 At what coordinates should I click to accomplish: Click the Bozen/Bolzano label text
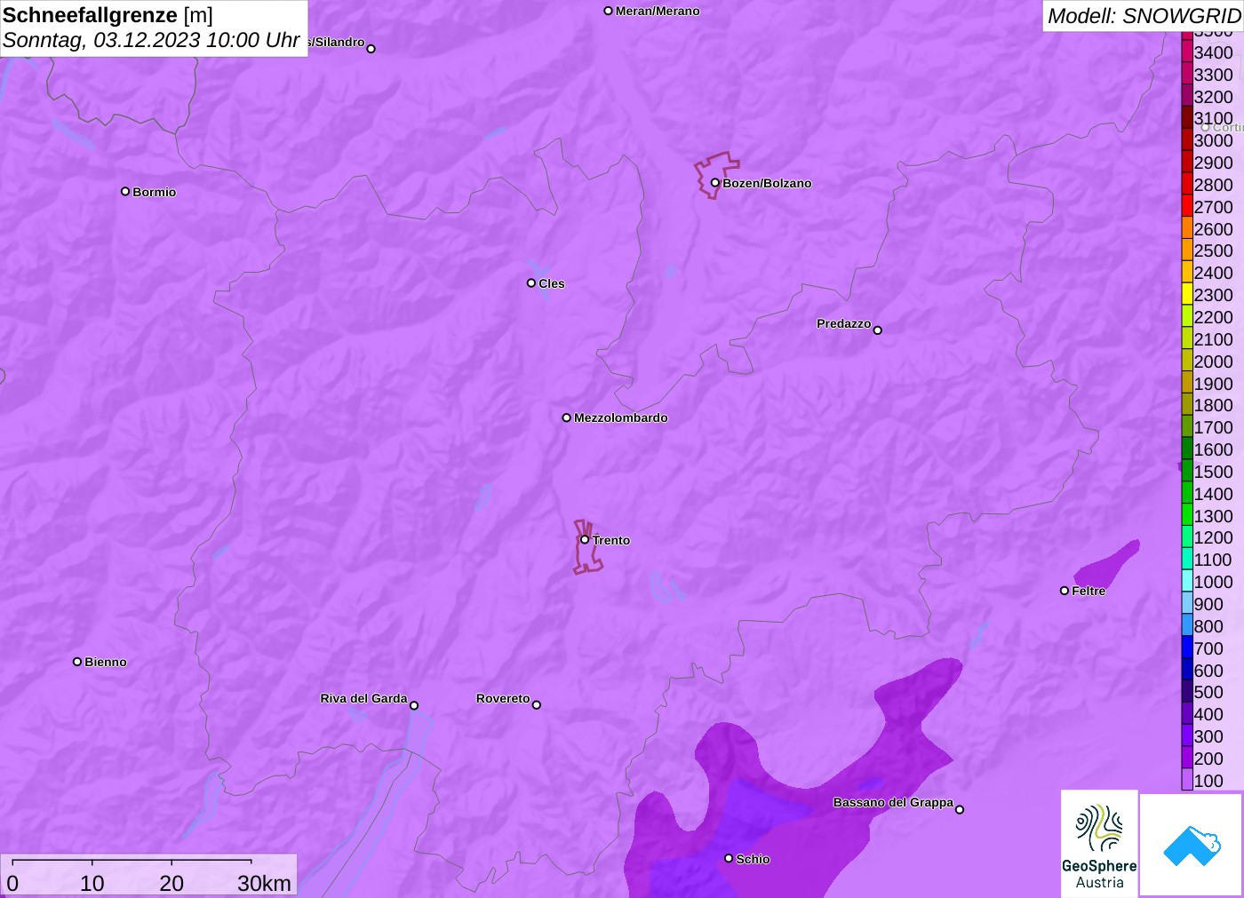click(767, 183)
